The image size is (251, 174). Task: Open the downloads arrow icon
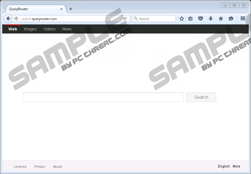pos(210,19)
